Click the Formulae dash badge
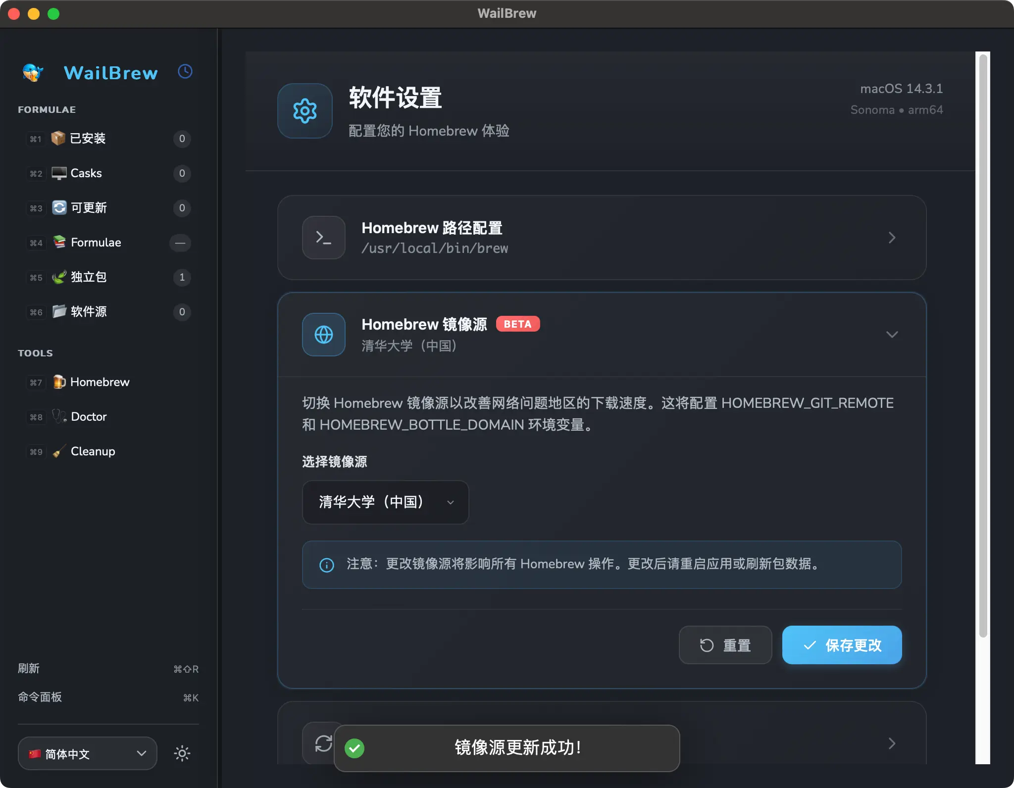The width and height of the screenshot is (1014, 788). 180,243
